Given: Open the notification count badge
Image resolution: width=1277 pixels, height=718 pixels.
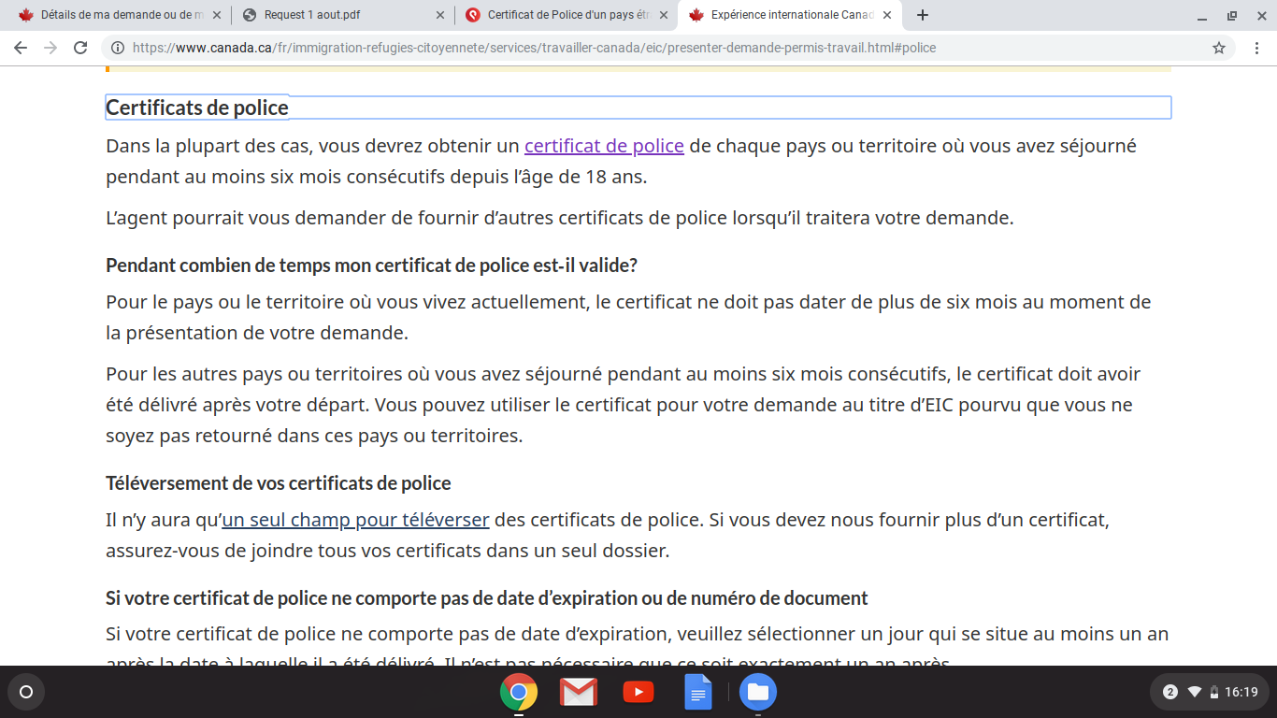Looking at the screenshot, I should coord(1170,693).
